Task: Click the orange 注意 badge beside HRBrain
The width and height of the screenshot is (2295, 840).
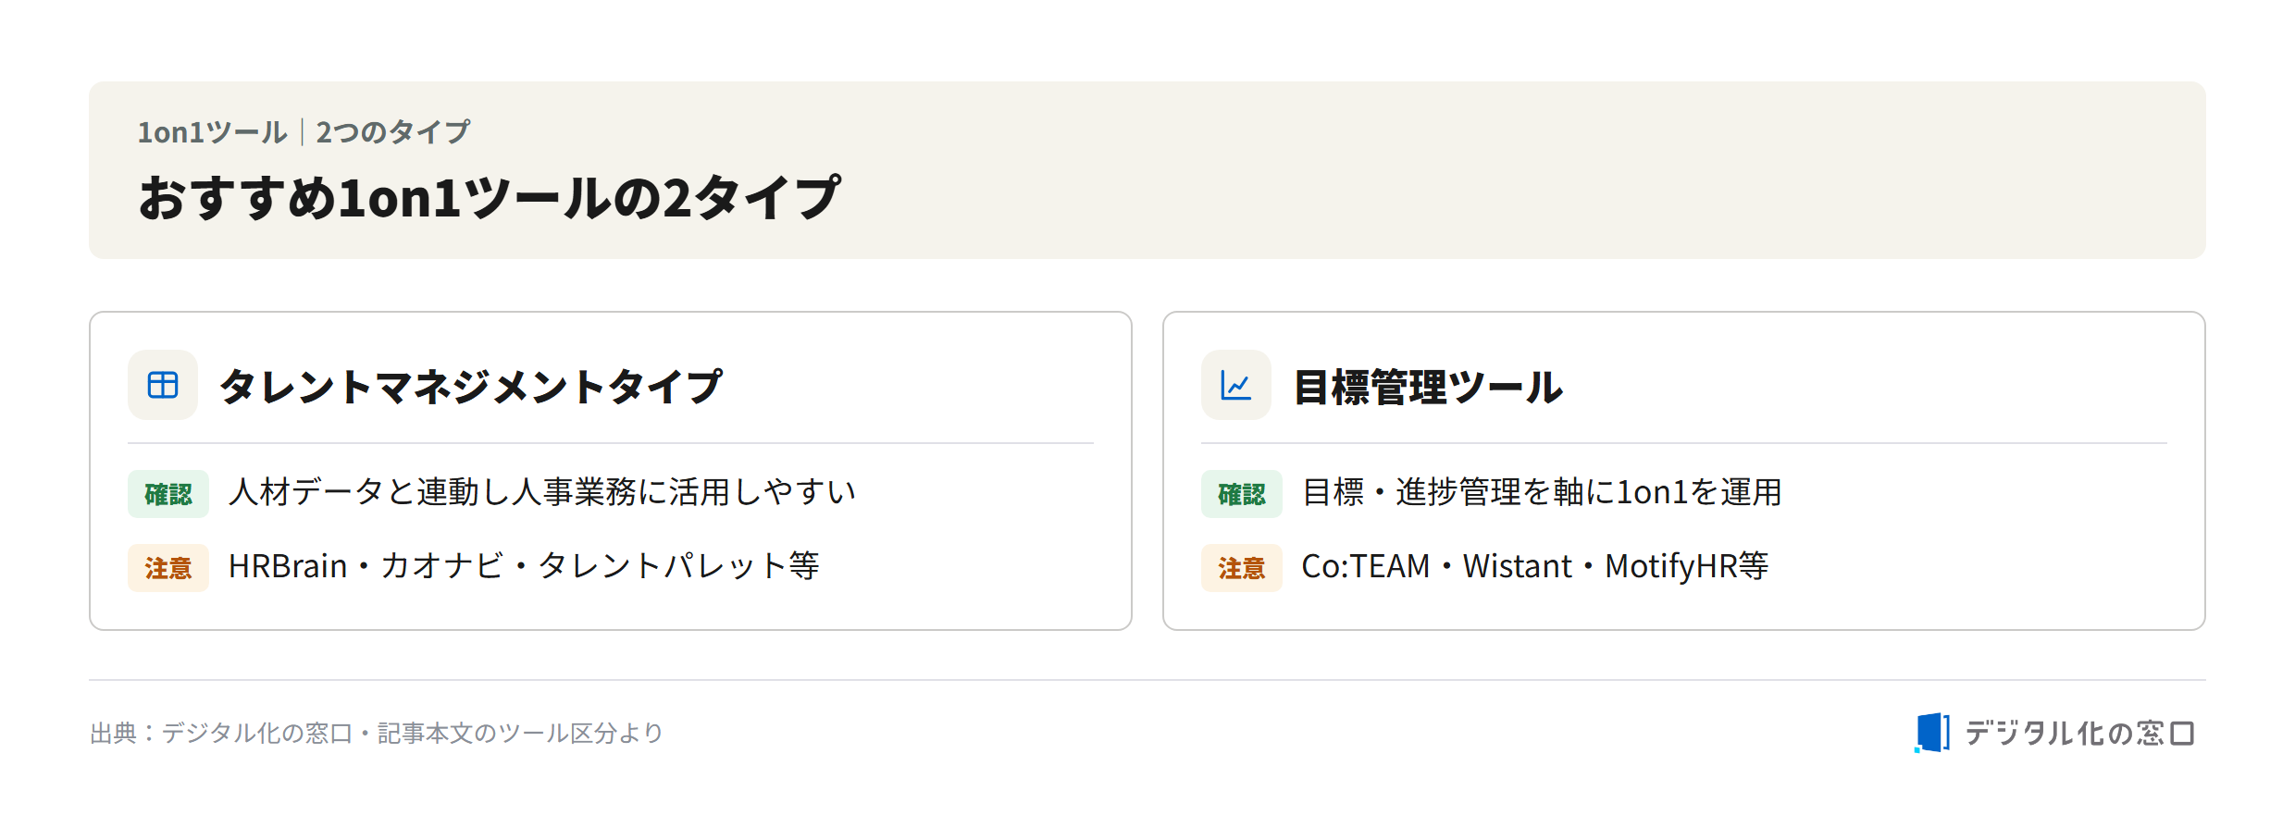Action: 168,568
